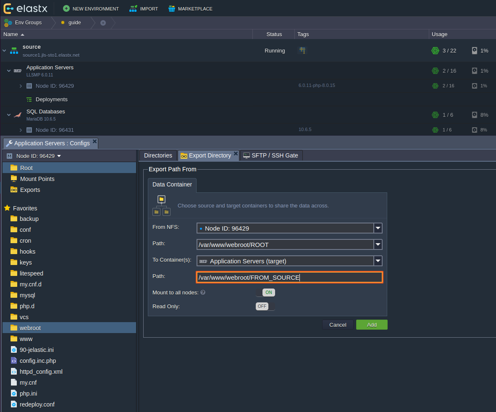
Task: Open the Import icon in top bar
Action: [133, 8]
